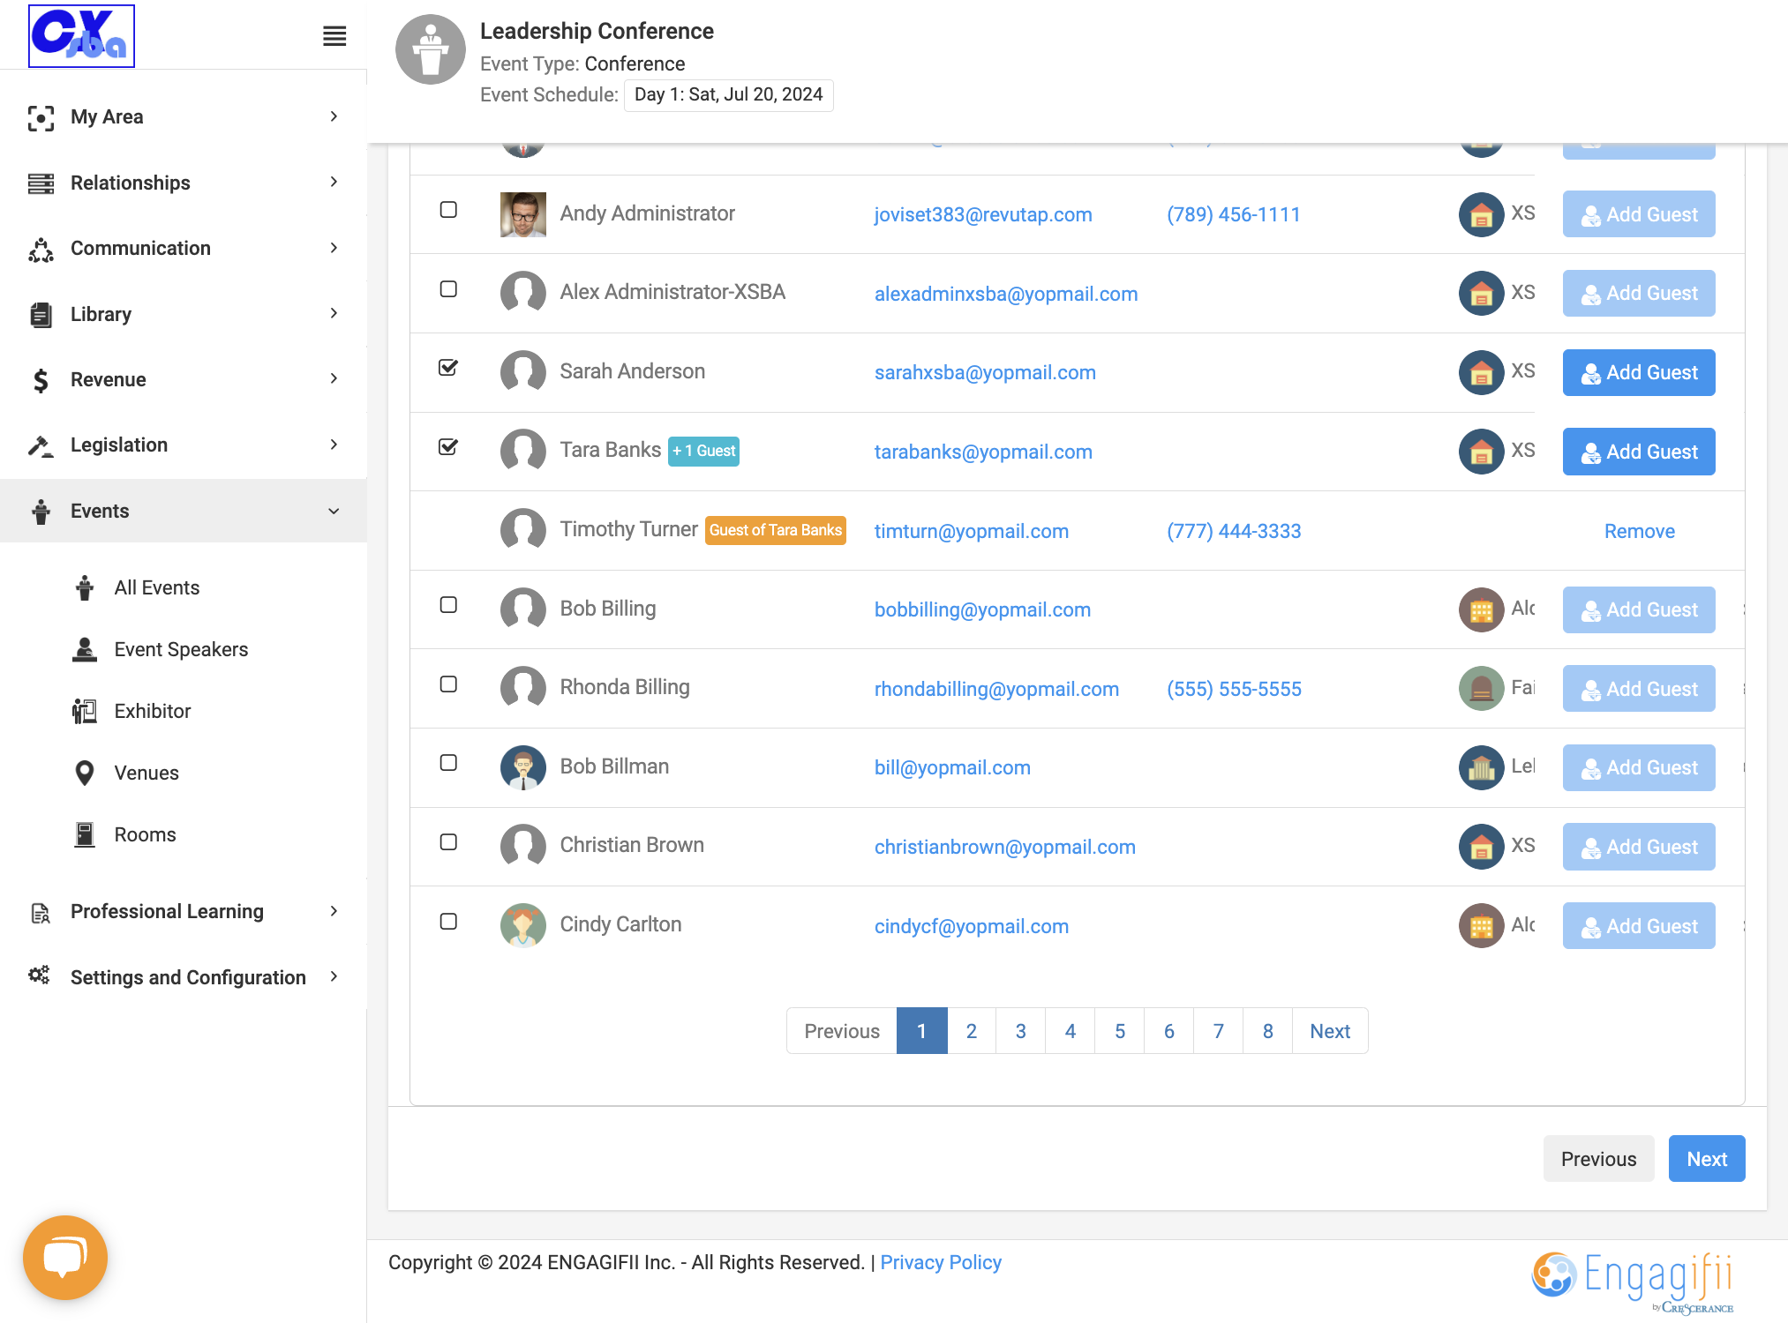Go to page 5 of attendees
The width and height of the screenshot is (1788, 1323).
[x=1120, y=1031]
